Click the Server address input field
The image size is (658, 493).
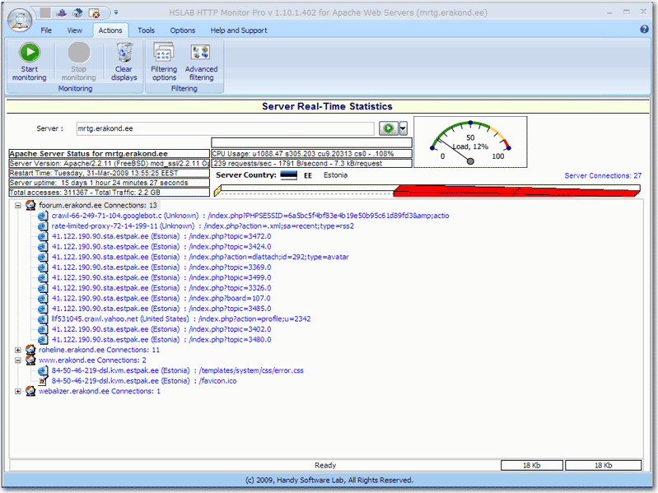[x=225, y=128]
